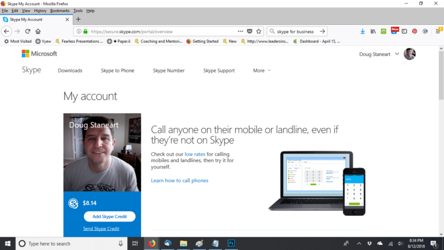Open the Most Visited bookmarks folder
Screen dimensions: 444x250
(17, 42)
